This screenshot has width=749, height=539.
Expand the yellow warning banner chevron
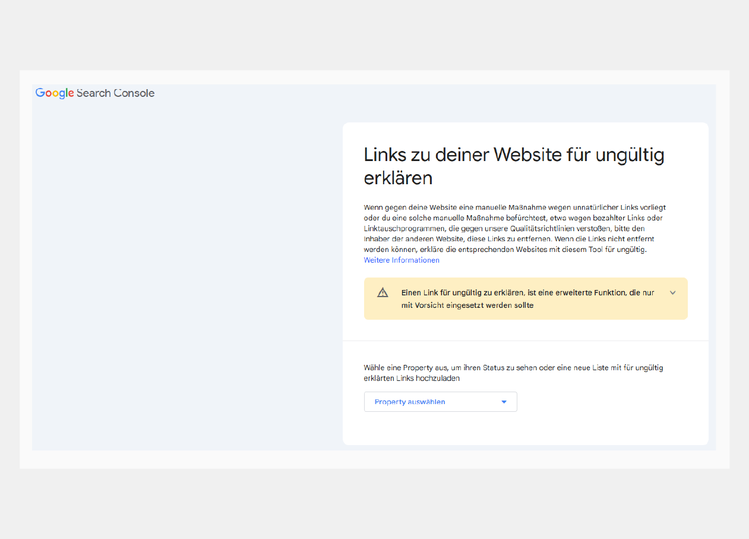pyautogui.click(x=672, y=292)
